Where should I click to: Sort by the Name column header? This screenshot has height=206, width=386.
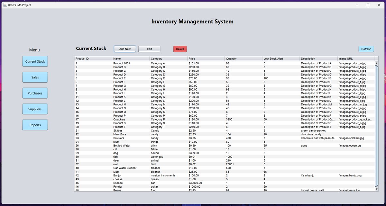point(131,58)
